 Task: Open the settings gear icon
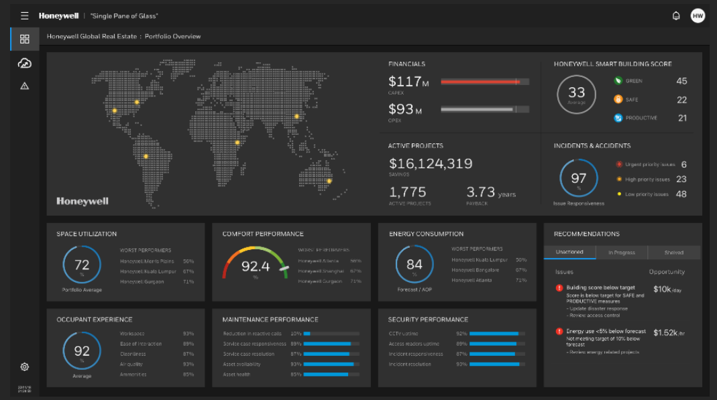25,366
